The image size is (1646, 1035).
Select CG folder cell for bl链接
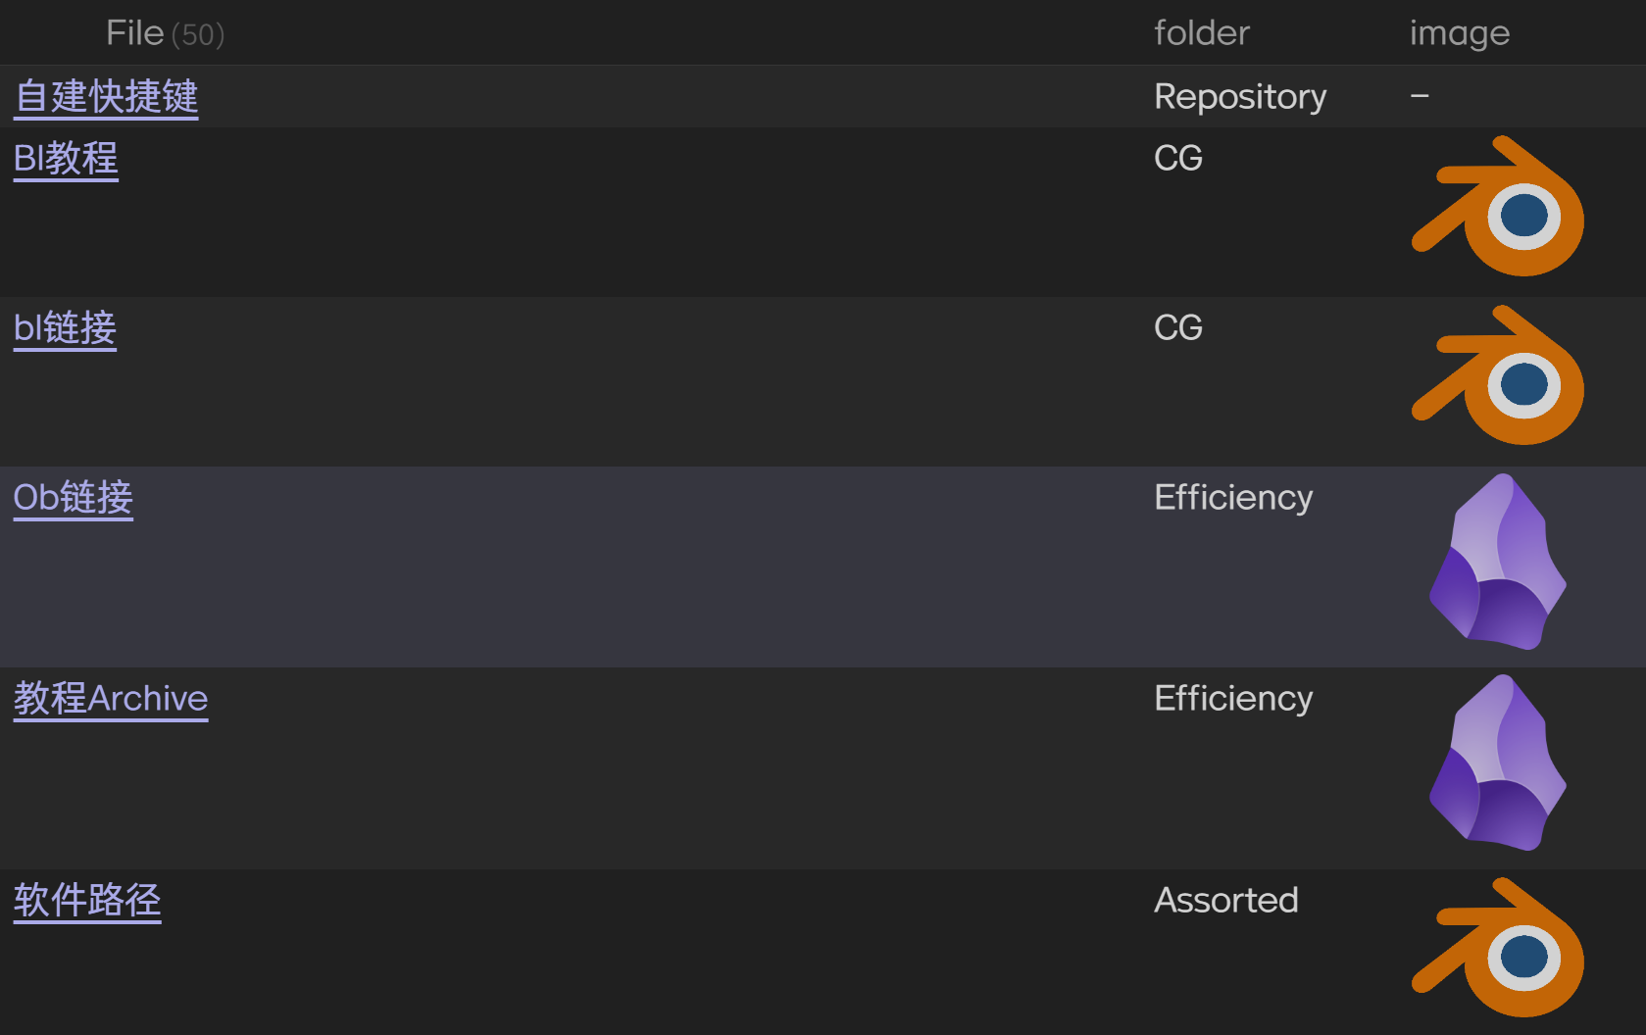[1178, 328]
